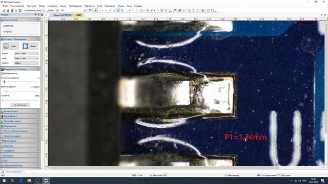Open the Просмотр menu

(x=31, y=6)
